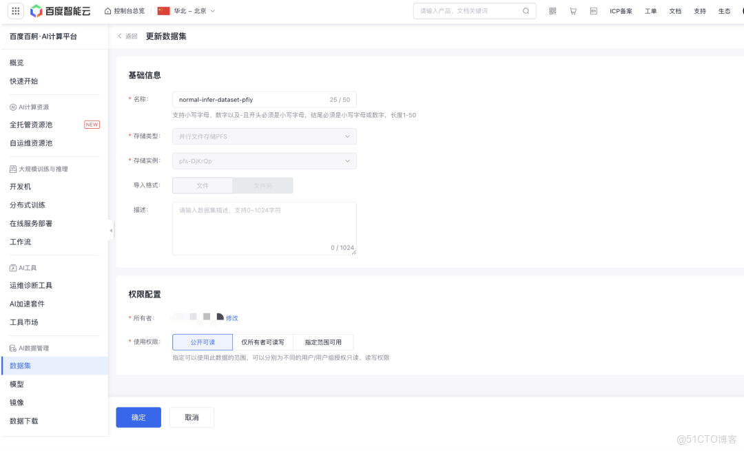The image size is (744, 451).
Task: Open the QR code icon
Action: (552, 10)
